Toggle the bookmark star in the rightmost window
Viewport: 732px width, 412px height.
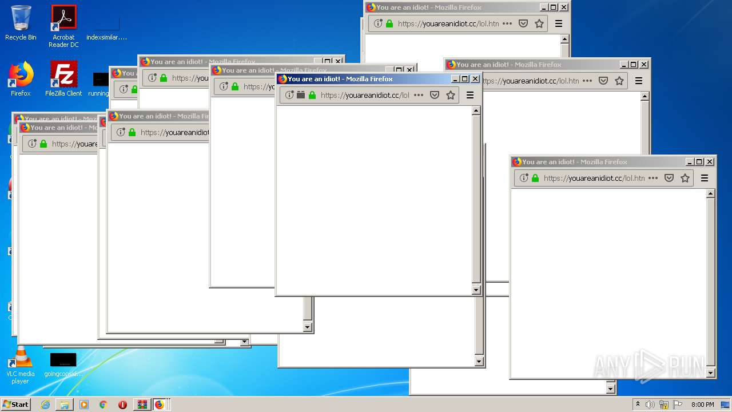[x=685, y=178]
